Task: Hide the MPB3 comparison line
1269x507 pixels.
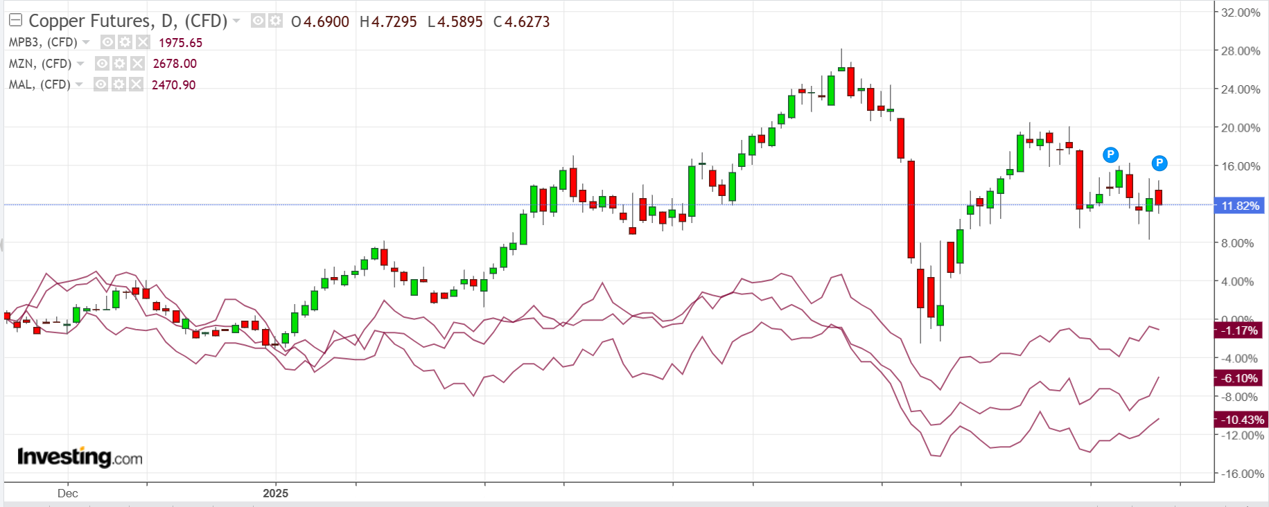Action: pos(107,42)
